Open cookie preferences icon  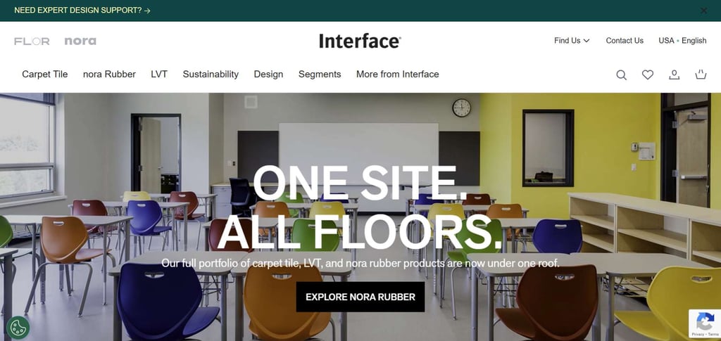[x=18, y=327]
